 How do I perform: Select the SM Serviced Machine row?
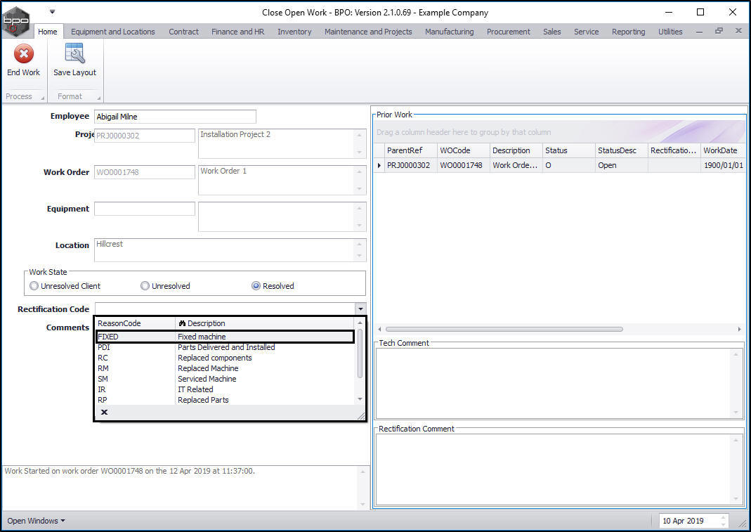225,379
